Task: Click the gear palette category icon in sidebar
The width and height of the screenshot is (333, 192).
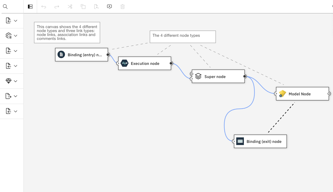Action: pos(8,35)
